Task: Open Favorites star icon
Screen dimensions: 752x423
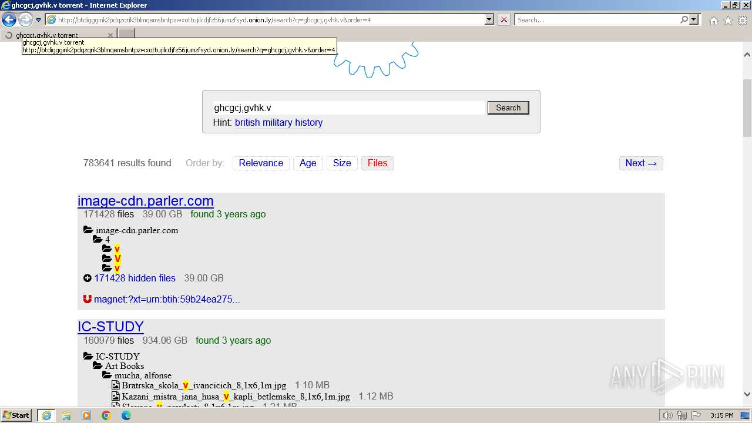Action: click(728, 21)
